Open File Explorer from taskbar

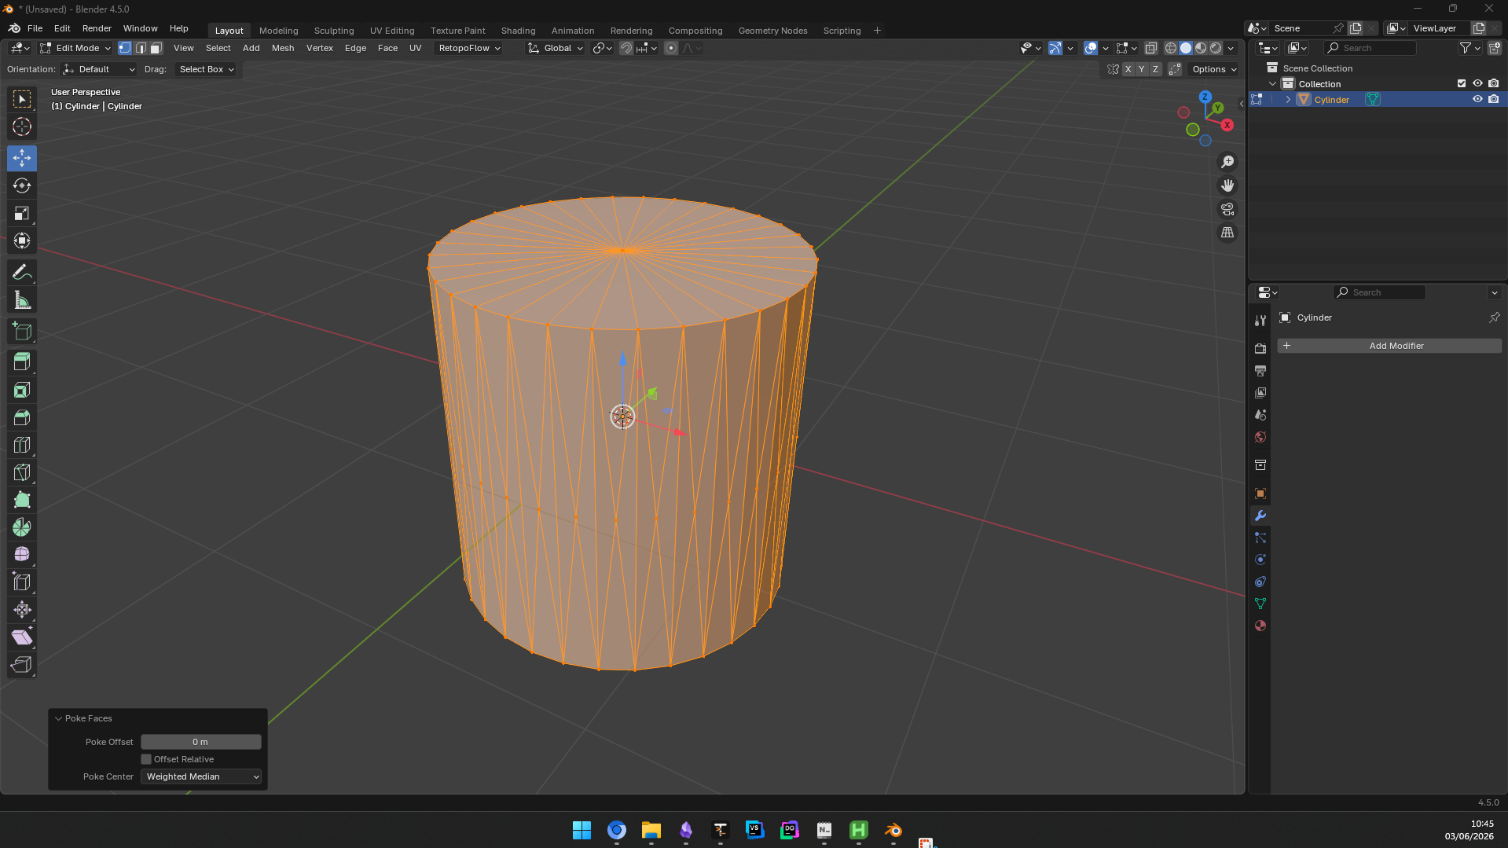click(x=651, y=830)
